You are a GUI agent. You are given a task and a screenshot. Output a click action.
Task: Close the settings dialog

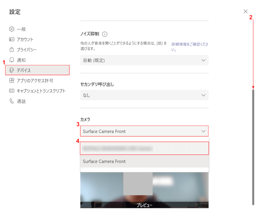(245, 11)
